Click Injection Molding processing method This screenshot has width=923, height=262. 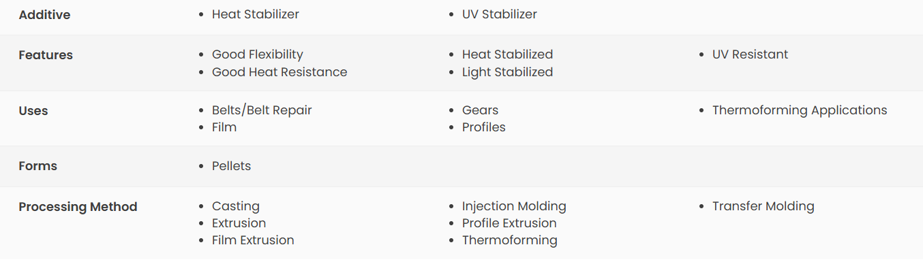click(x=514, y=206)
